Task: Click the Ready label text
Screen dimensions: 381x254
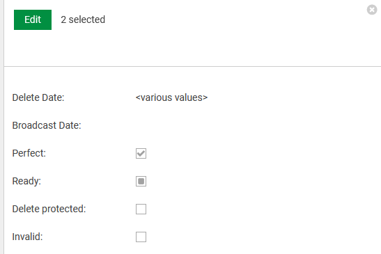Action: (x=26, y=182)
